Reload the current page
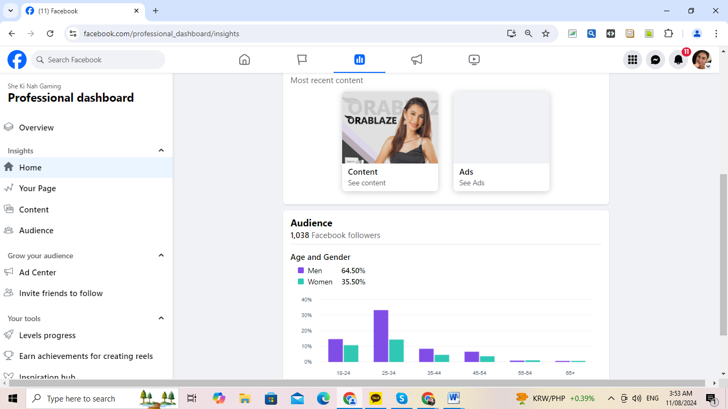Screen dimensions: 728x409 pyautogui.click(x=50, y=34)
